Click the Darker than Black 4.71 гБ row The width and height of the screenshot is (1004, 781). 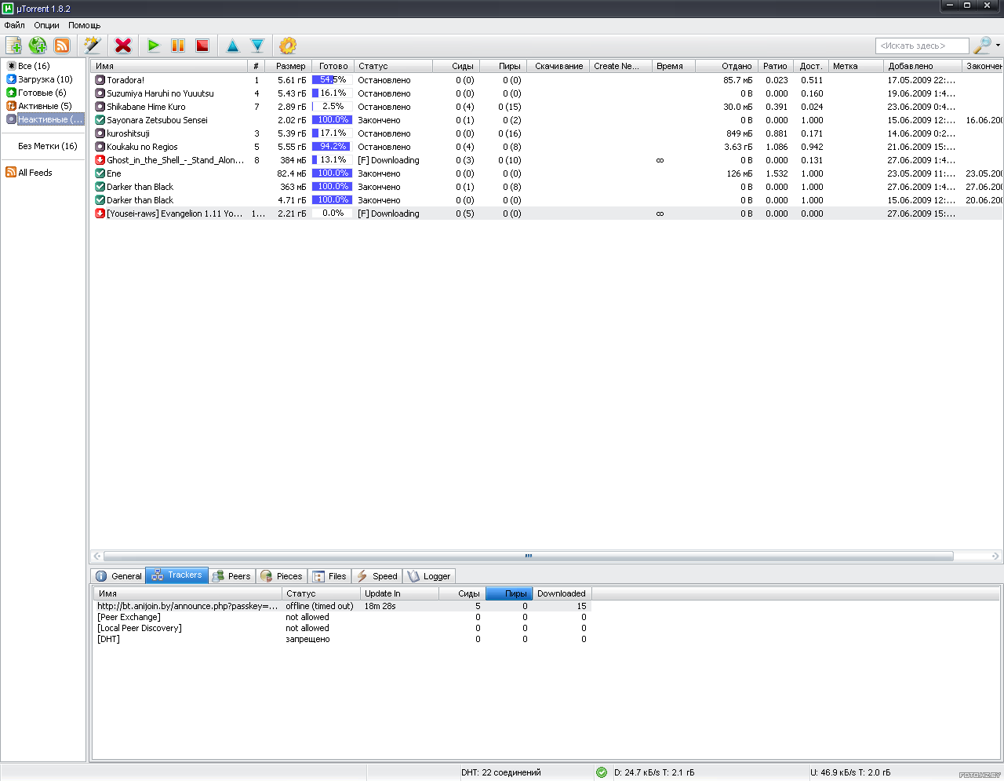(546, 200)
